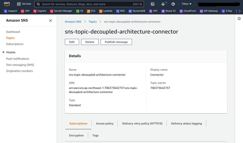Open the info panel icon on the right edge
Viewport: 243px width, 143px height.
coord(239,19)
